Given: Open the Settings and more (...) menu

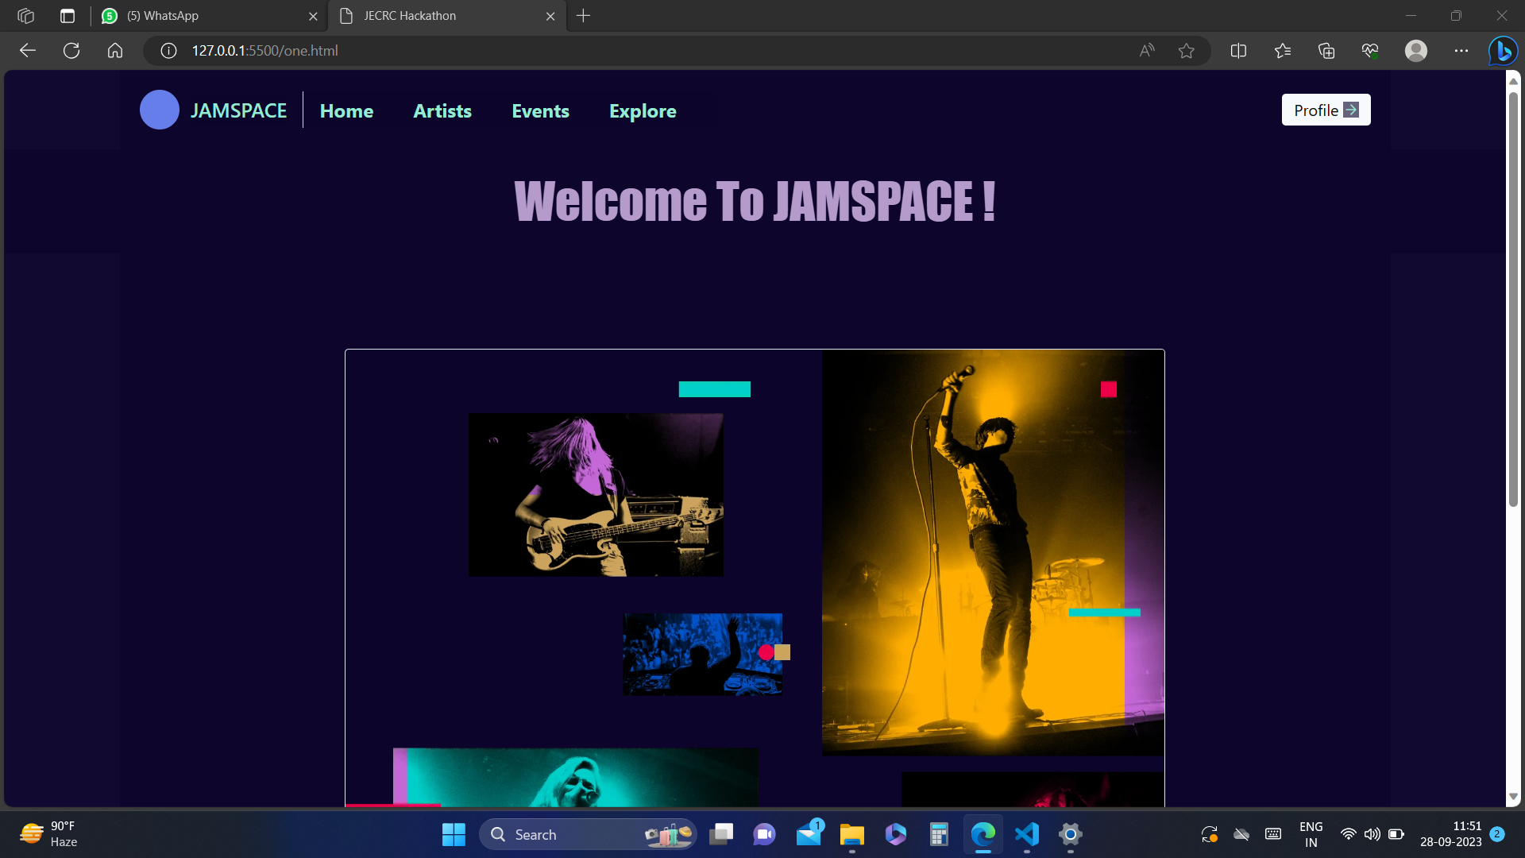Looking at the screenshot, I should [1461, 50].
